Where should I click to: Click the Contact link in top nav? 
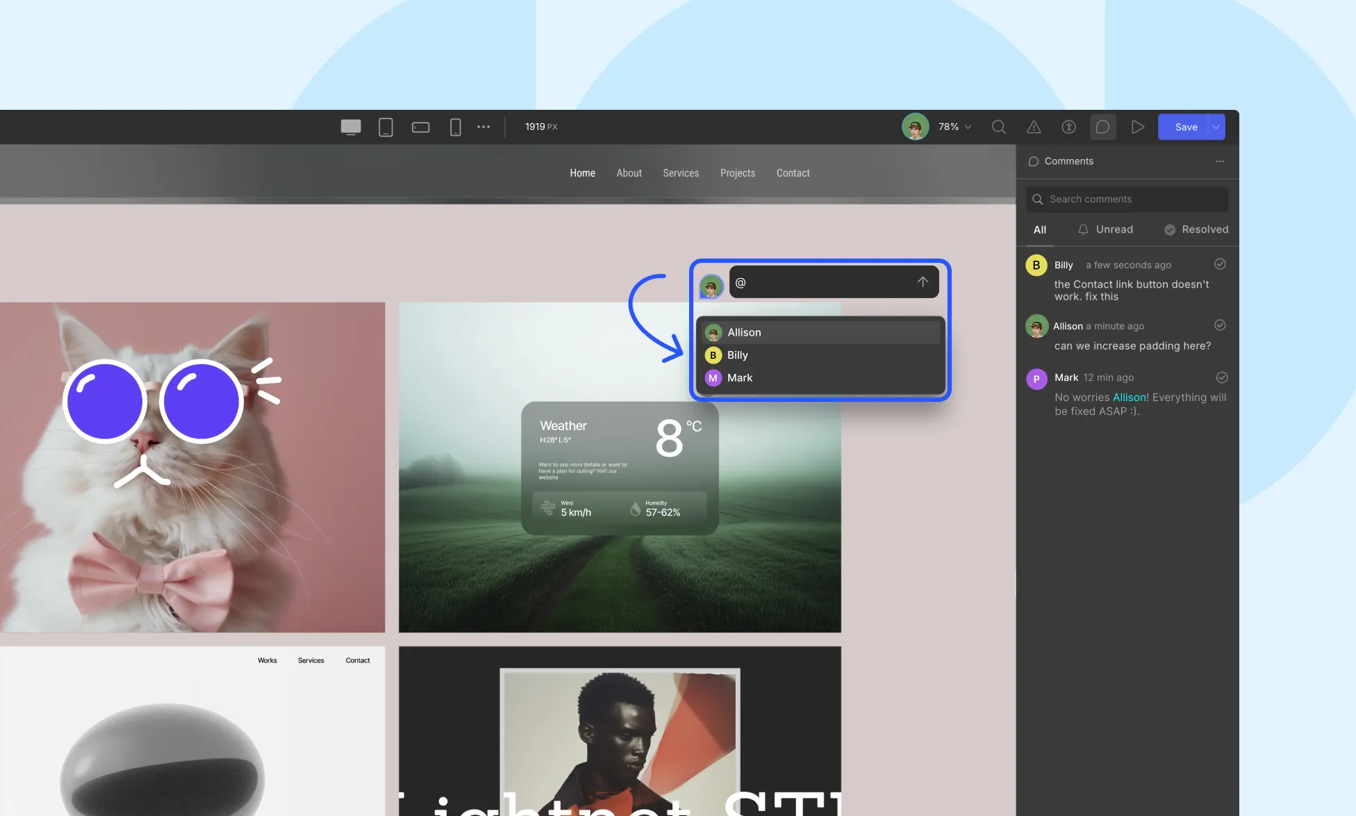tap(793, 173)
